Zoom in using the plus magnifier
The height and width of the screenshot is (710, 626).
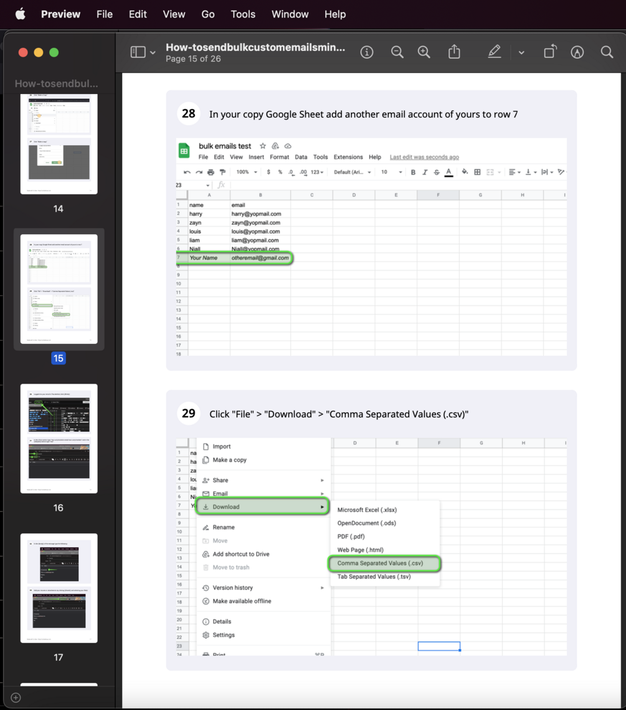424,52
